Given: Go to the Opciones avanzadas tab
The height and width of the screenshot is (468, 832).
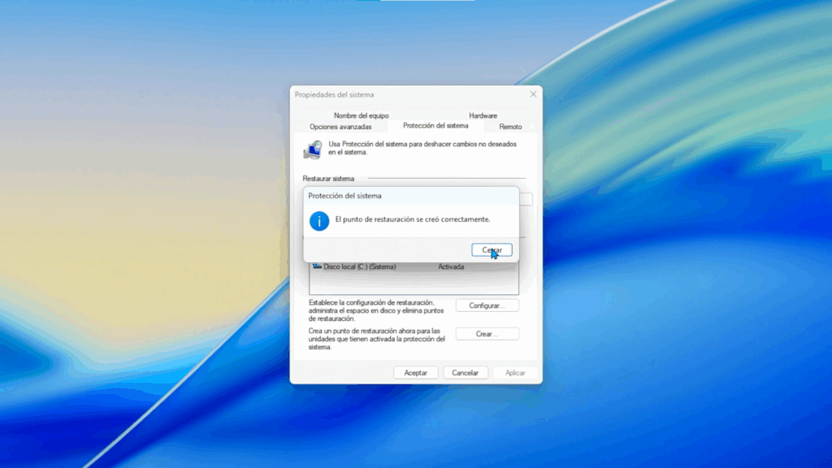Looking at the screenshot, I should click(x=340, y=127).
